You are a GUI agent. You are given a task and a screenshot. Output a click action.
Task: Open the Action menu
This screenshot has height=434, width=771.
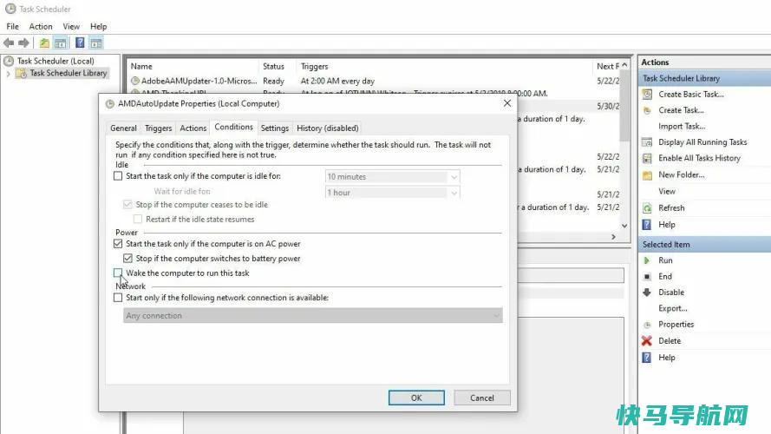(41, 27)
